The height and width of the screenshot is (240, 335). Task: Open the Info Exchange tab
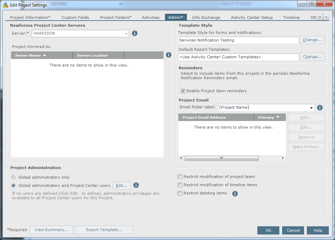[x=206, y=17]
